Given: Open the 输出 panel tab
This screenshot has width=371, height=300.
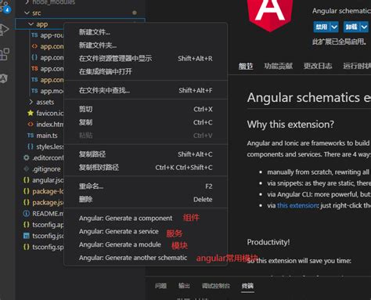Looking at the screenshot, I should [184, 286].
